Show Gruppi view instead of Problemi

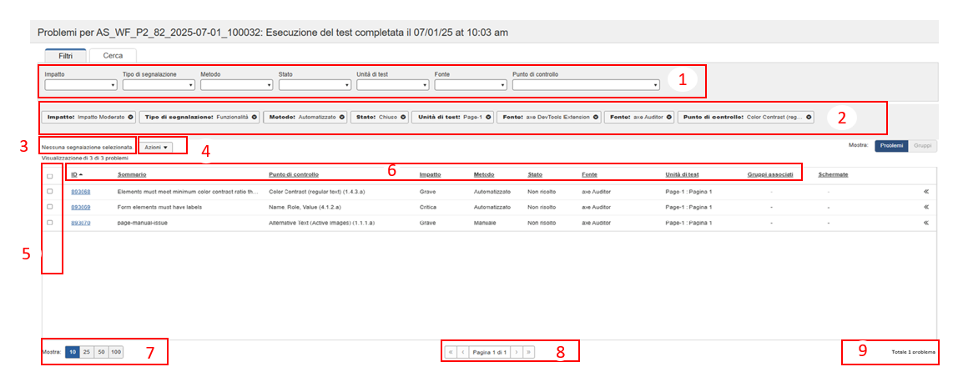(x=922, y=145)
